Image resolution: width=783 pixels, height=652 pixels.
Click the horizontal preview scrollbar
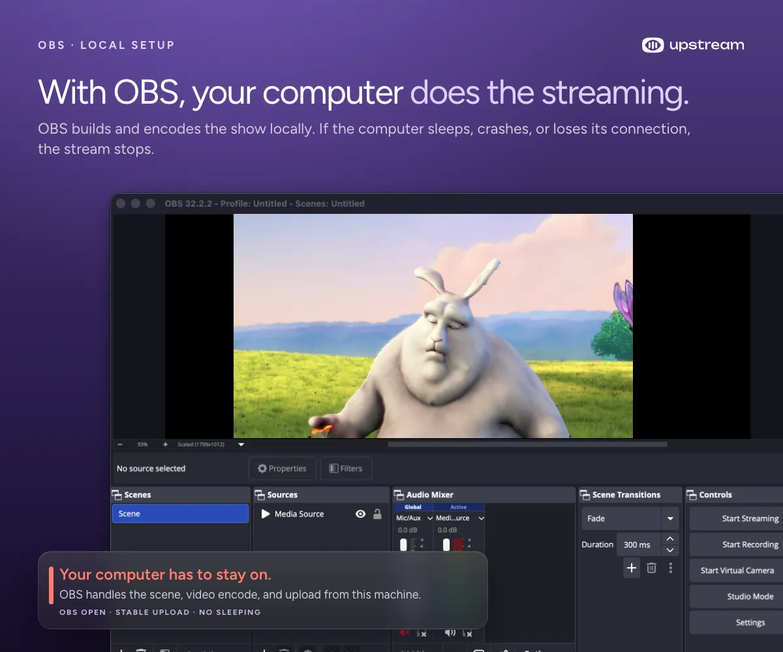pyautogui.click(x=527, y=444)
